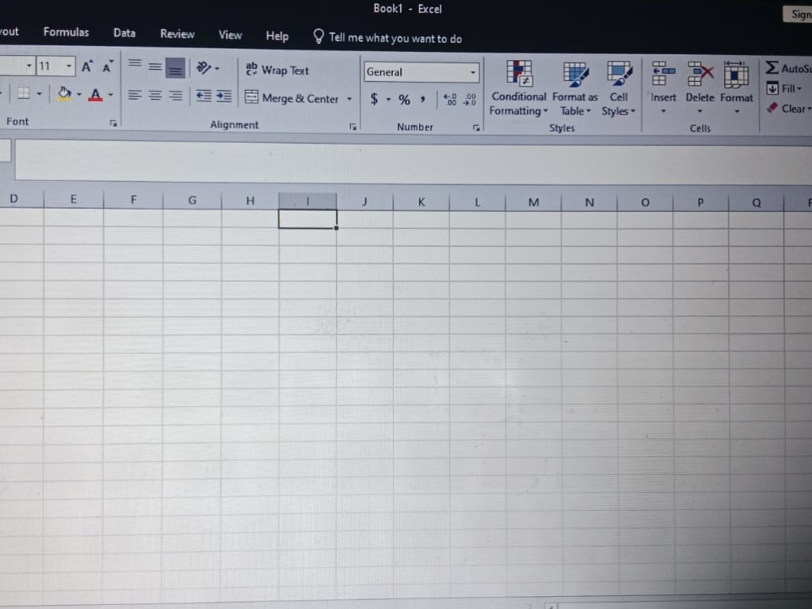Open Number format dialog launcher
Image resolution: width=812 pixels, height=609 pixels.
tap(476, 128)
